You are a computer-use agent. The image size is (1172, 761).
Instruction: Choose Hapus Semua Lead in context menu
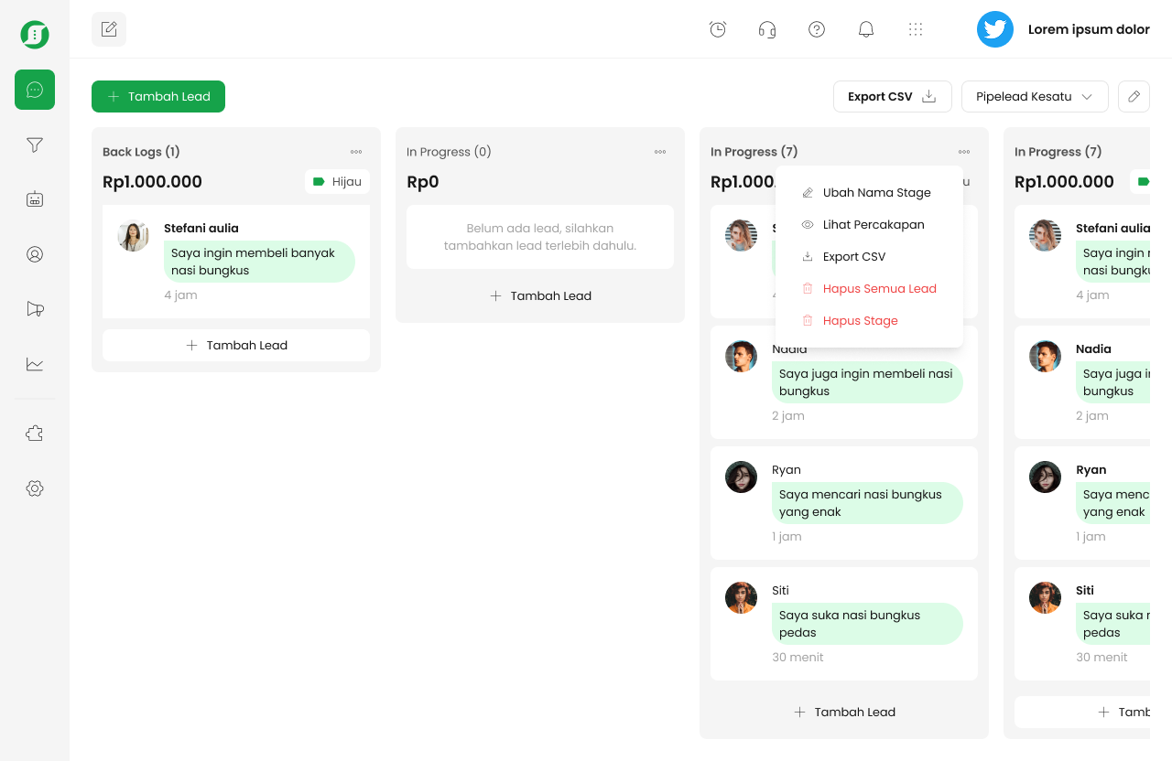click(x=879, y=288)
